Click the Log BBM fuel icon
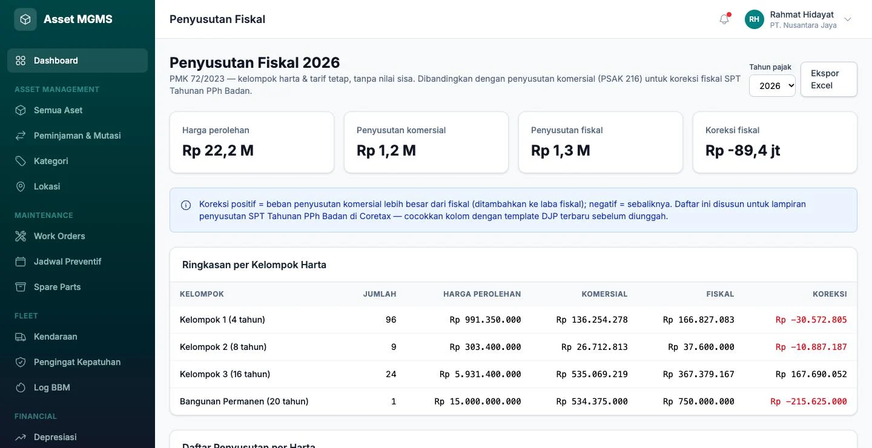The width and height of the screenshot is (872, 448). [x=21, y=387]
